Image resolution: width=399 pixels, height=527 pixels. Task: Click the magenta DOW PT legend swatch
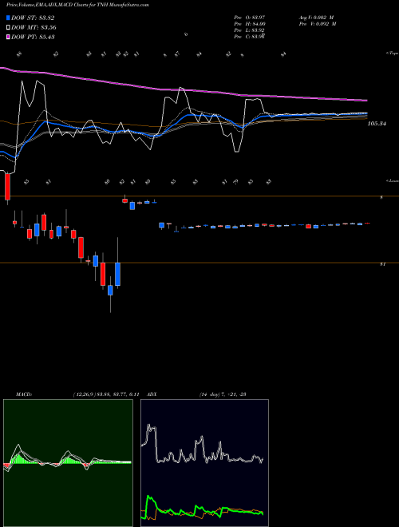point(8,37)
